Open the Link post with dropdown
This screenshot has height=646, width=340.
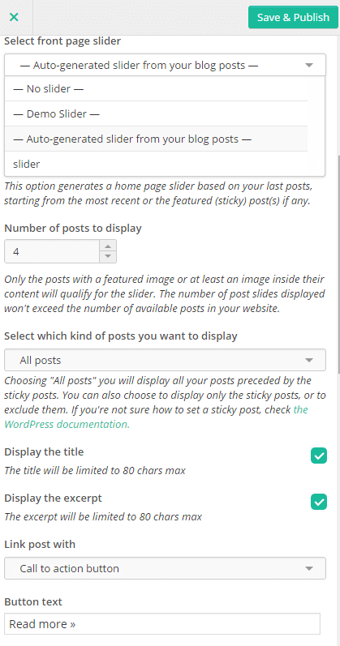[x=165, y=568]
